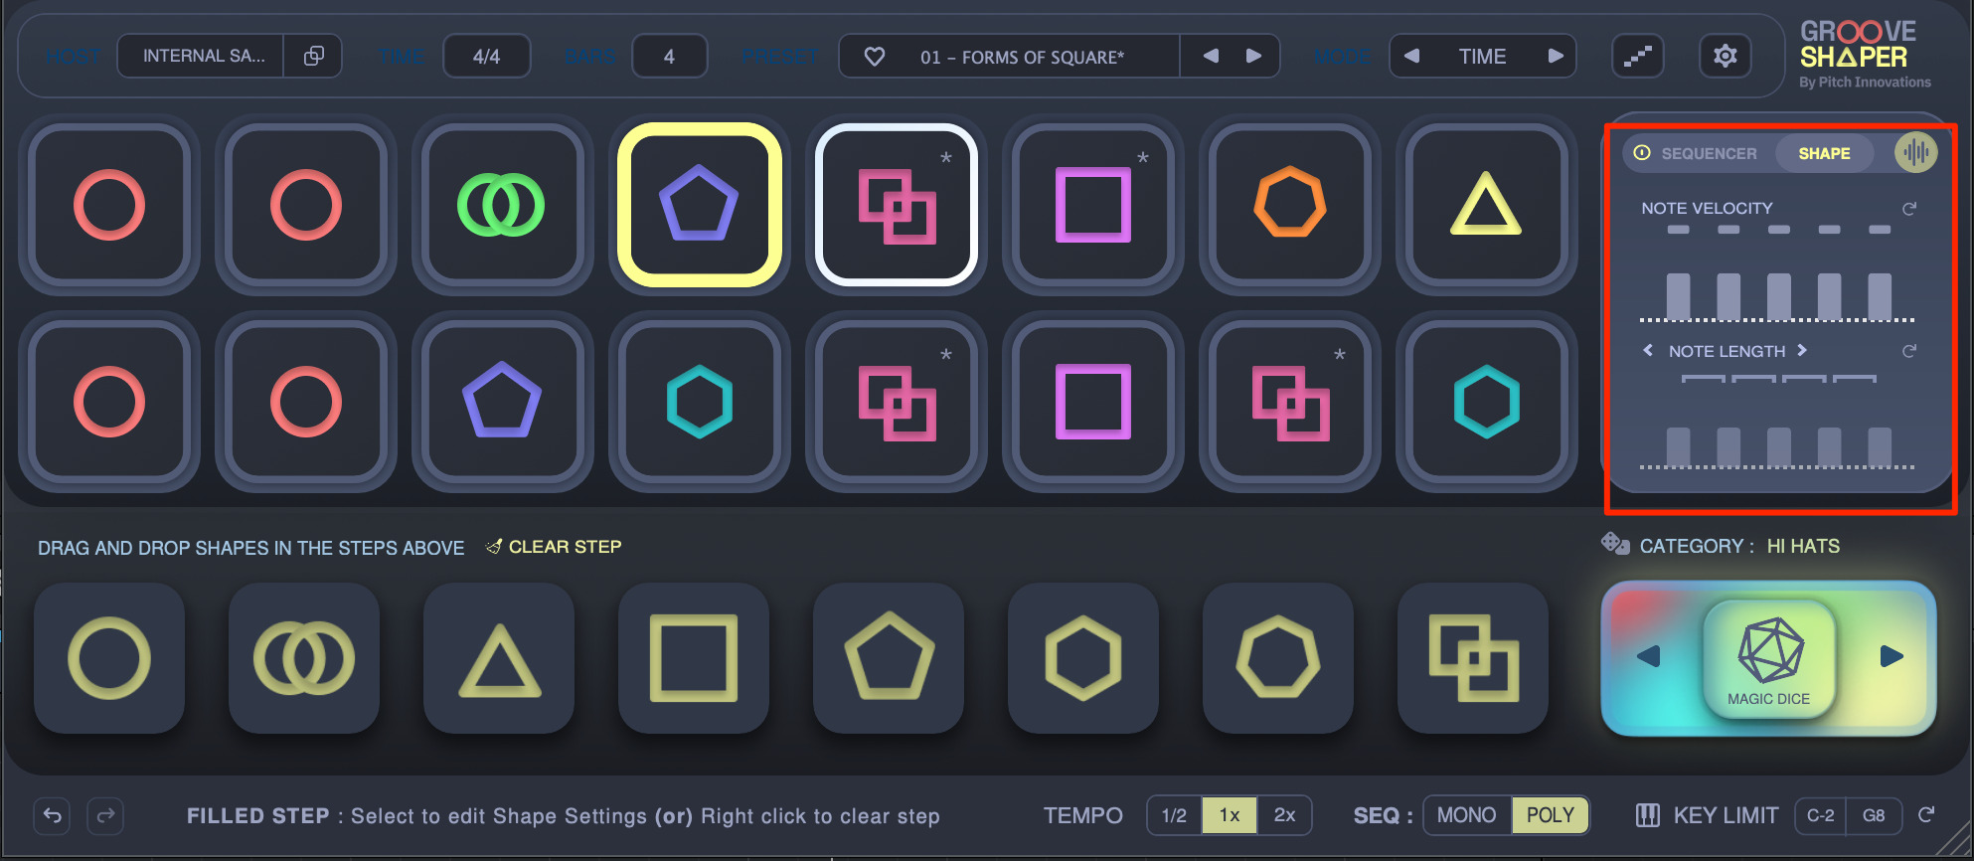
Task: Open the INTERNAL SA... host dropdown
Action: (202, 56)
